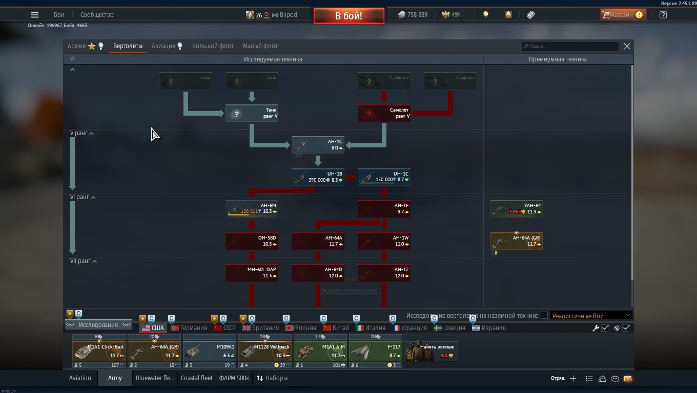This screenshot has height=393, width=697.
Task: Select the AH-64D helicopter card
Action: pos(318,273)
